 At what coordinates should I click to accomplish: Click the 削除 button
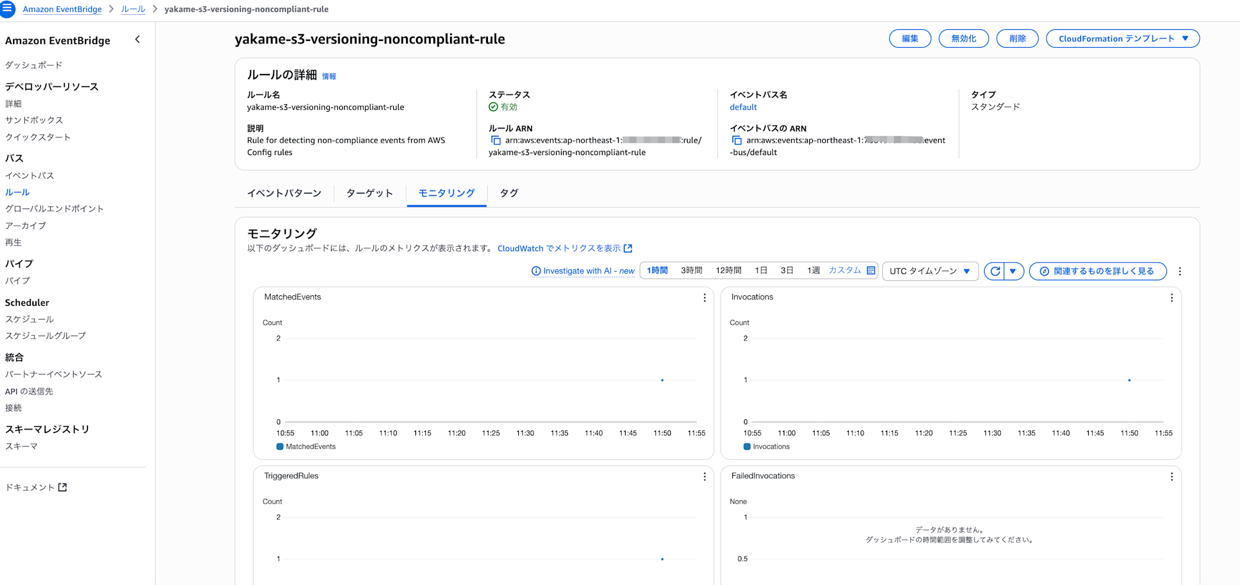click(1017, 38)
